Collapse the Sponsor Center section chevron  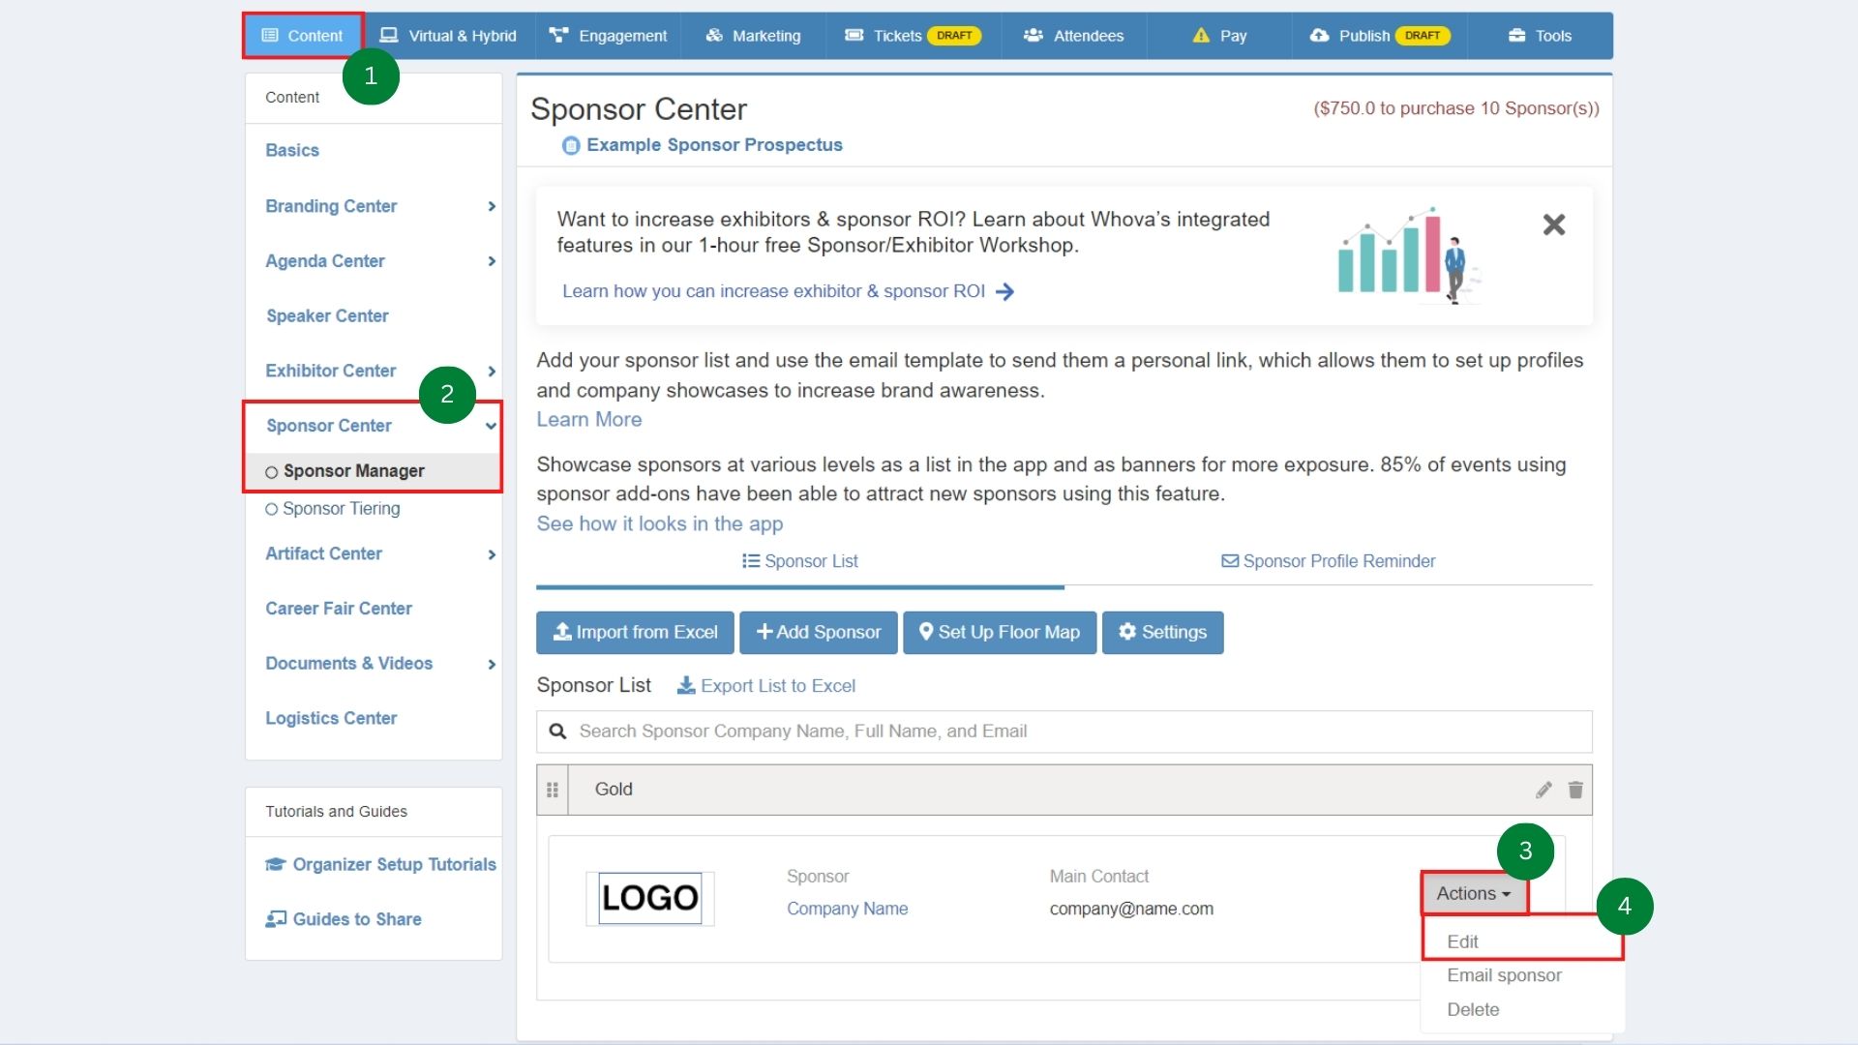tap(492, 426)
